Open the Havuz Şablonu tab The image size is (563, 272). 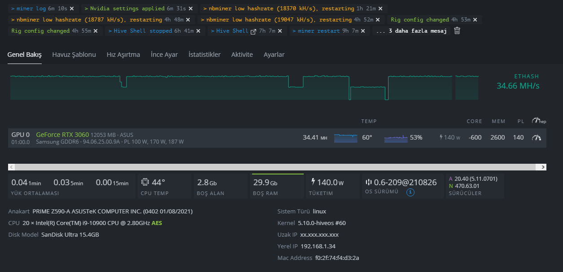(74, 55)
